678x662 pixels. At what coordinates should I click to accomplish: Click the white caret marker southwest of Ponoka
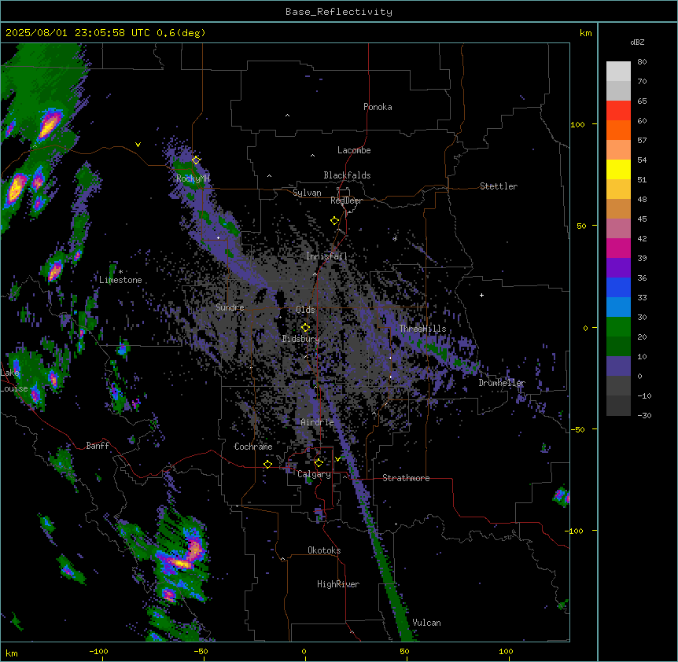pyautogui.click(x=287, y=116)
